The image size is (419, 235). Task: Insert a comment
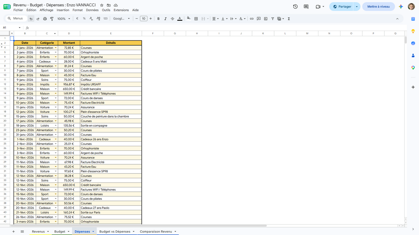pos(259,19)
